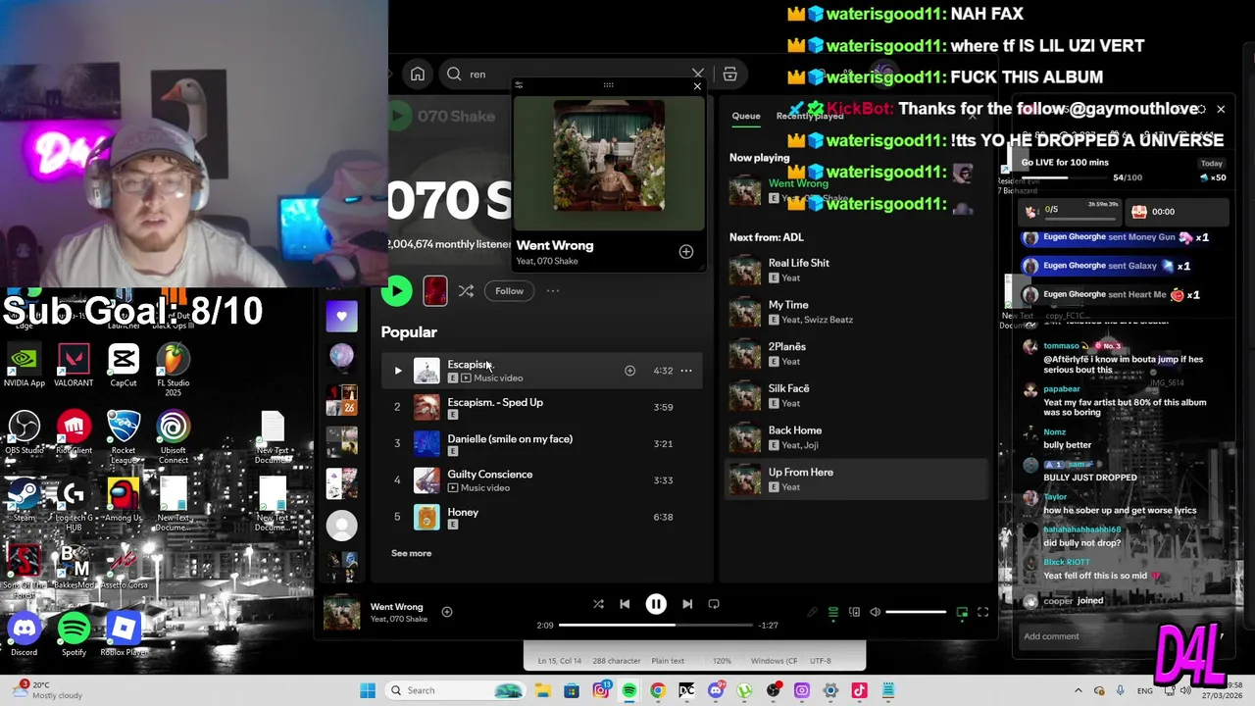Open TikTok from taskbar
Image resolution: width=1255 pixels, height=706 pixels.
pyautogui.click(x=859, y=690)
